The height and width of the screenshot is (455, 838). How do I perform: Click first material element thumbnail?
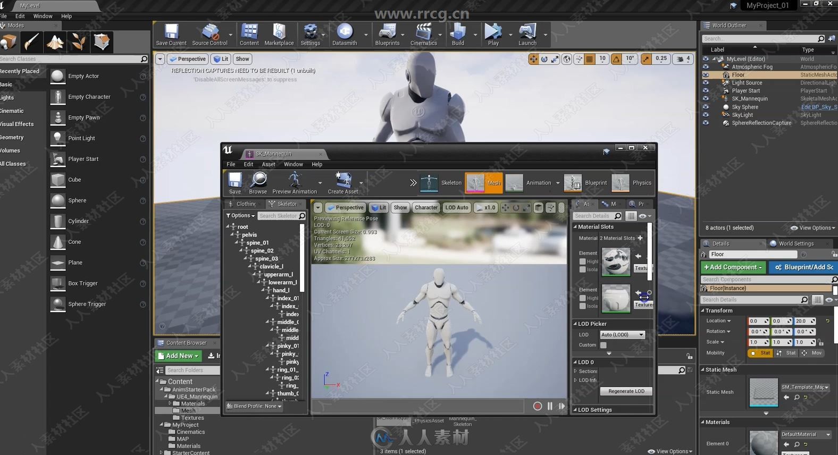616,262
